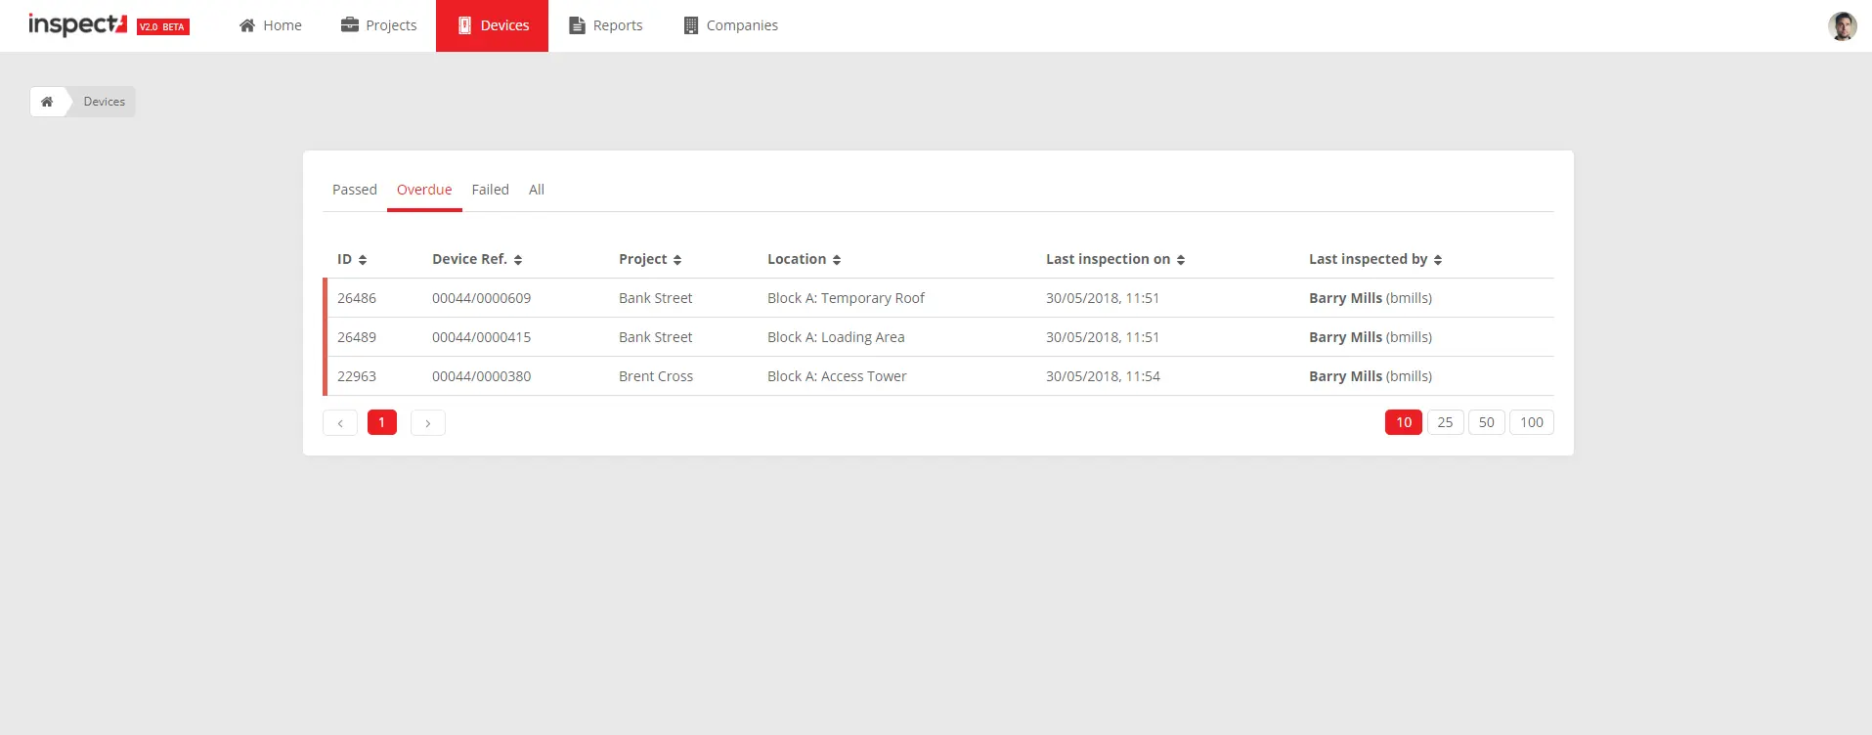
Task: Go to previous page arrow
Action: (340, 422)
